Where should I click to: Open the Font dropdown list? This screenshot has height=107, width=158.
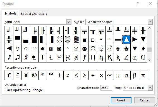[69, 22]
